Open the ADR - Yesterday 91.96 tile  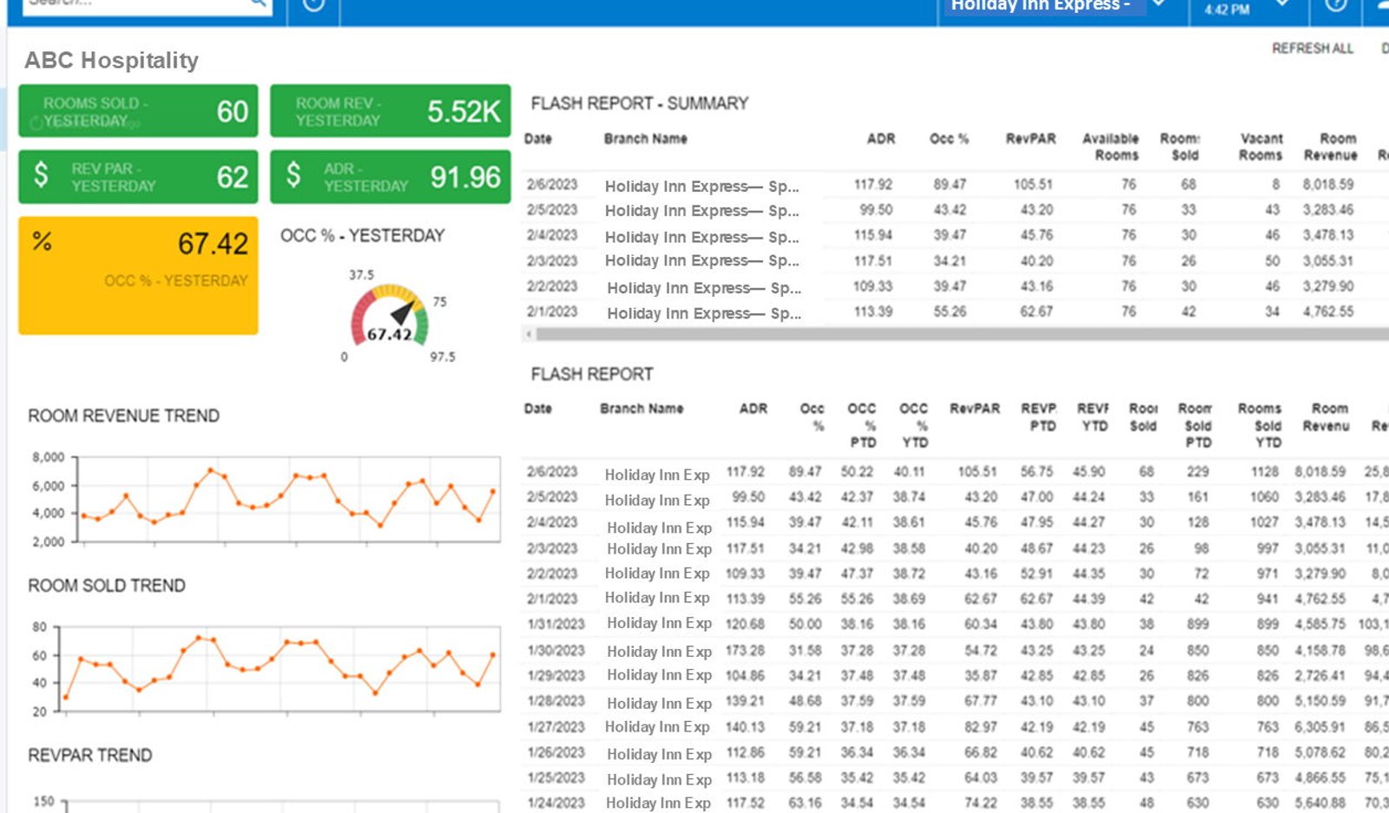point(390,177)
